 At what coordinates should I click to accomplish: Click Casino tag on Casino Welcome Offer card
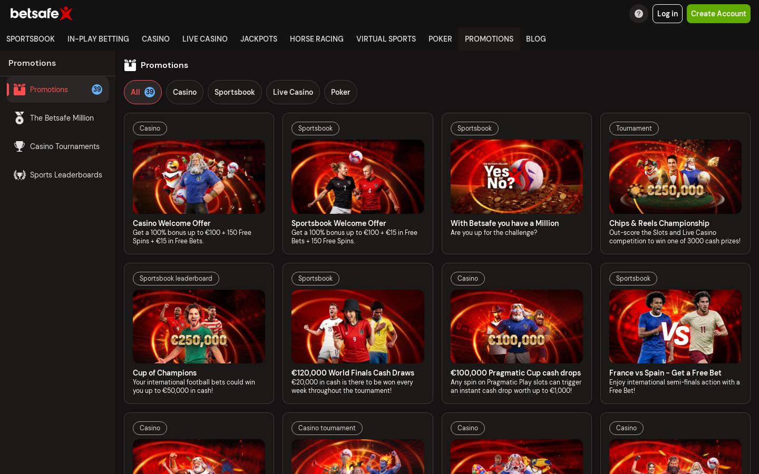pyautogui.click(x=150, y=129)
